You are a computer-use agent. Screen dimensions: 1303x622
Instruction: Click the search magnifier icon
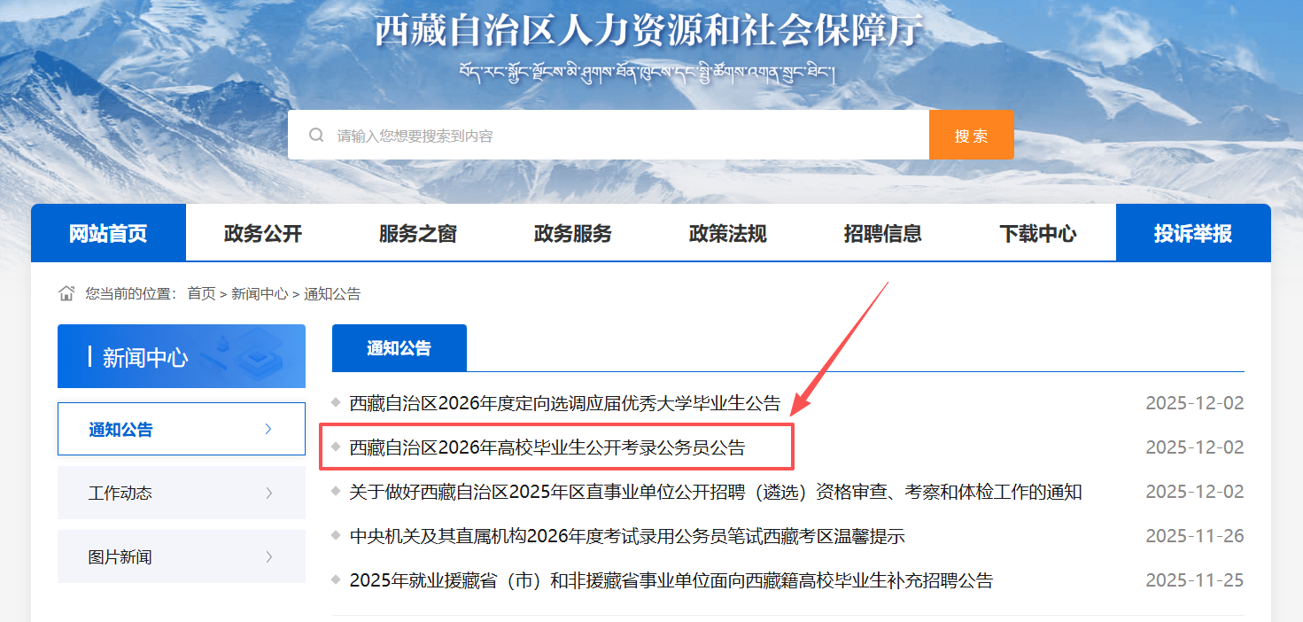pos(316,136)
